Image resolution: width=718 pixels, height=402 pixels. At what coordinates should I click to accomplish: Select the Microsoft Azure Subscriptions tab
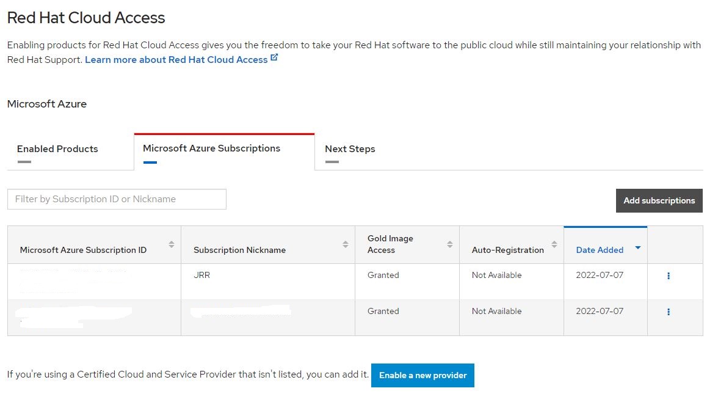click(x=211, y=148)
